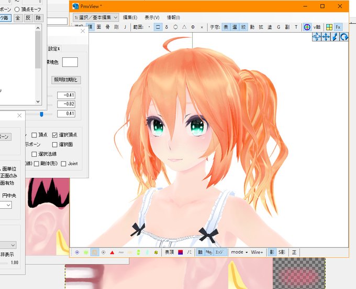This screenshot has height=289, width=356.
Task: Toggle the olive link display icon
Action: pos(156,252)
